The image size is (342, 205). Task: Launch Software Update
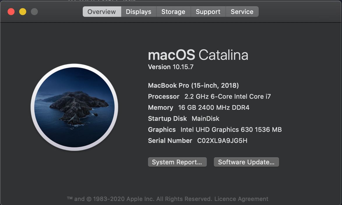point(246,162)
